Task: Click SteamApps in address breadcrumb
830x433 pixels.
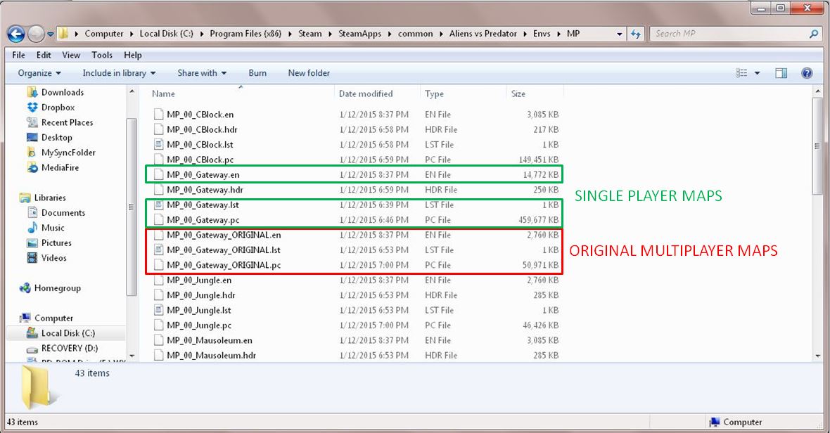Action: [359, 33]
